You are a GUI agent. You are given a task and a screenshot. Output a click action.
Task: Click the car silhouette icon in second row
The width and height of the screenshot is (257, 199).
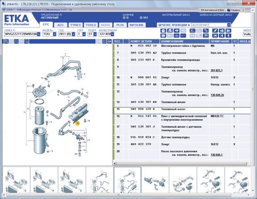click(176, 36)
